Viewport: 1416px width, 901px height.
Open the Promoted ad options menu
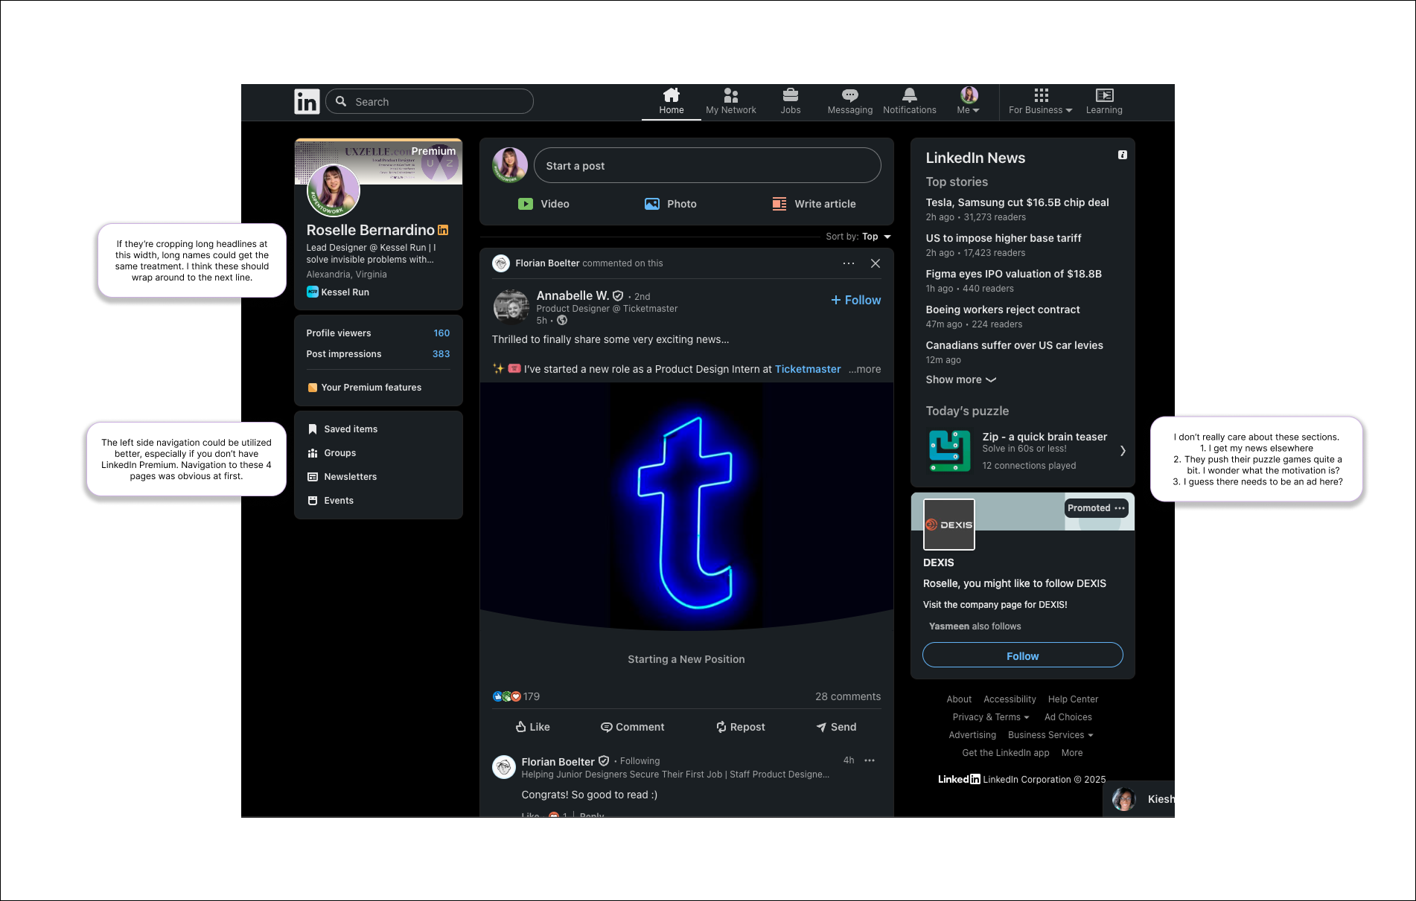click(1119, 508)
